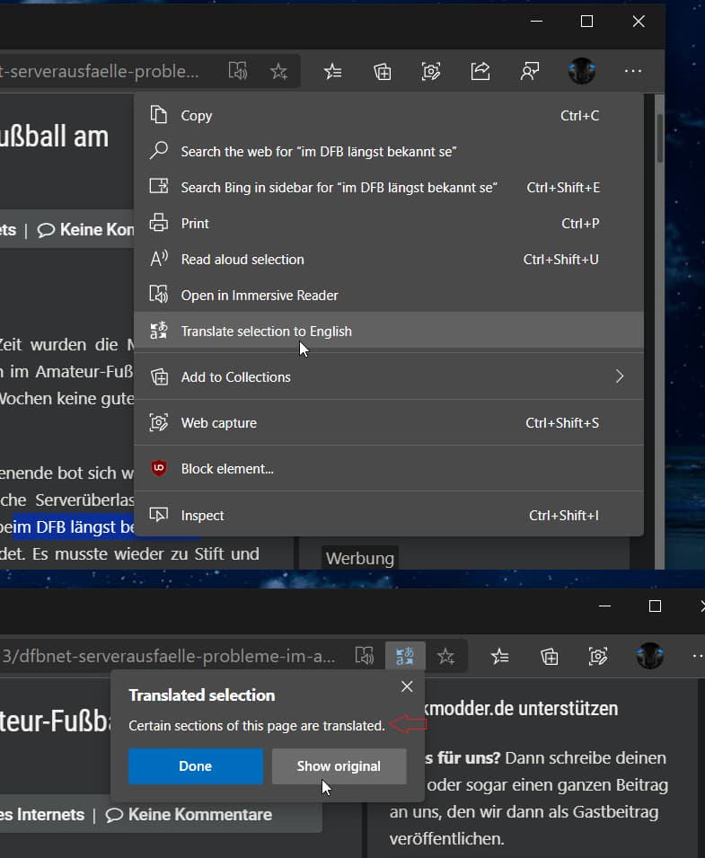Add page to favorites star in lower address bar

(445, 656)
